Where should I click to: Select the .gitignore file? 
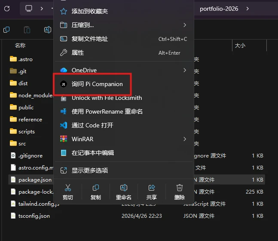click(x=26, y=156)
